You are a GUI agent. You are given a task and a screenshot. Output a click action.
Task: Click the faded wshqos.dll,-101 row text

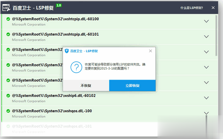click(52, 126)
